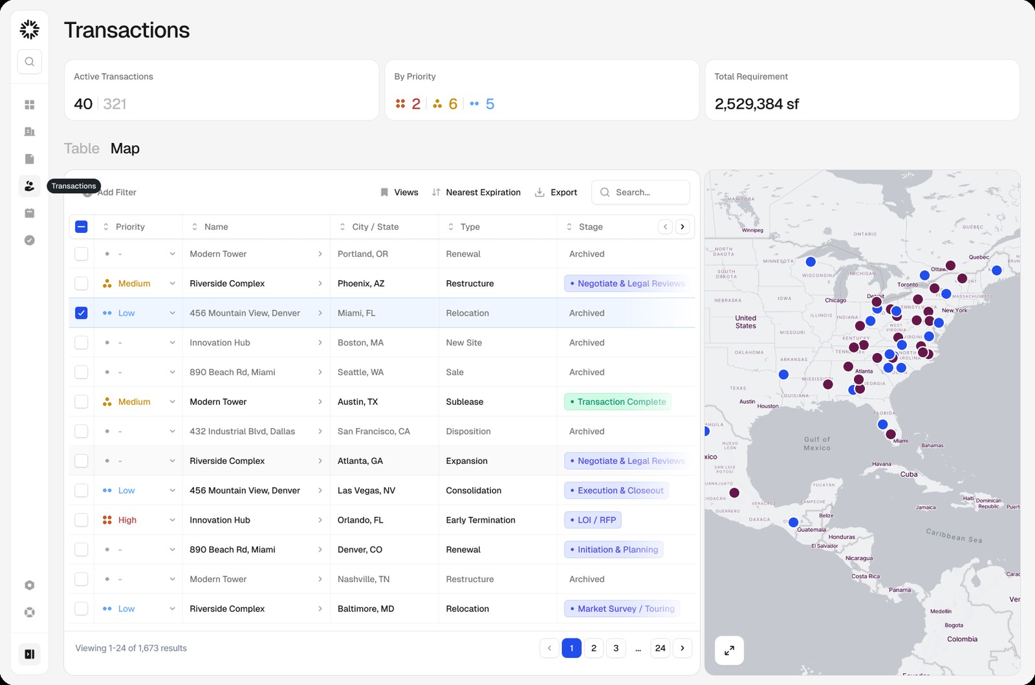Check the Riverside Complex Phoenix row checkbox
This screenshot has height=685, width=1035.
[82, 283]
